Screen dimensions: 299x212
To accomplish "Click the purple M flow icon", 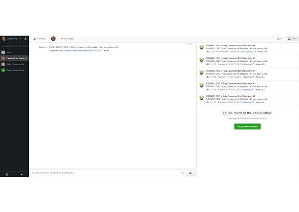I will click(x=3, y=52).
